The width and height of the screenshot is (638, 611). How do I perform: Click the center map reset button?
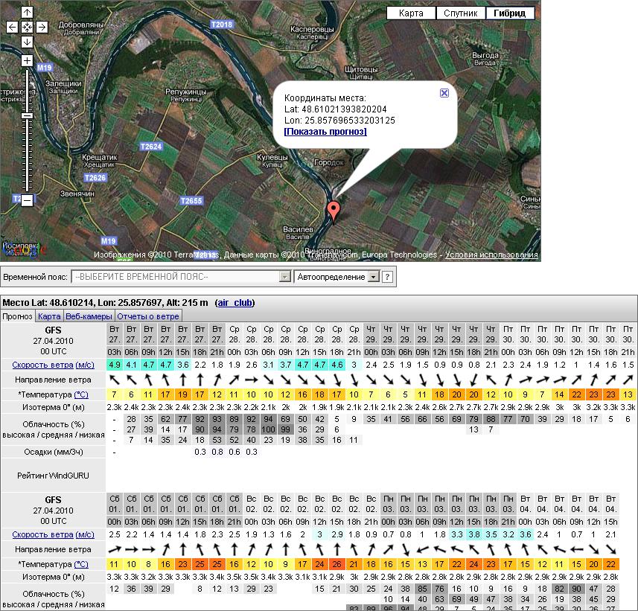point(27,28)
